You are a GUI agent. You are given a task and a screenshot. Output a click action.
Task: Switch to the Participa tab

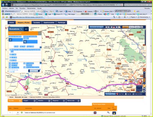click(62, 23)
